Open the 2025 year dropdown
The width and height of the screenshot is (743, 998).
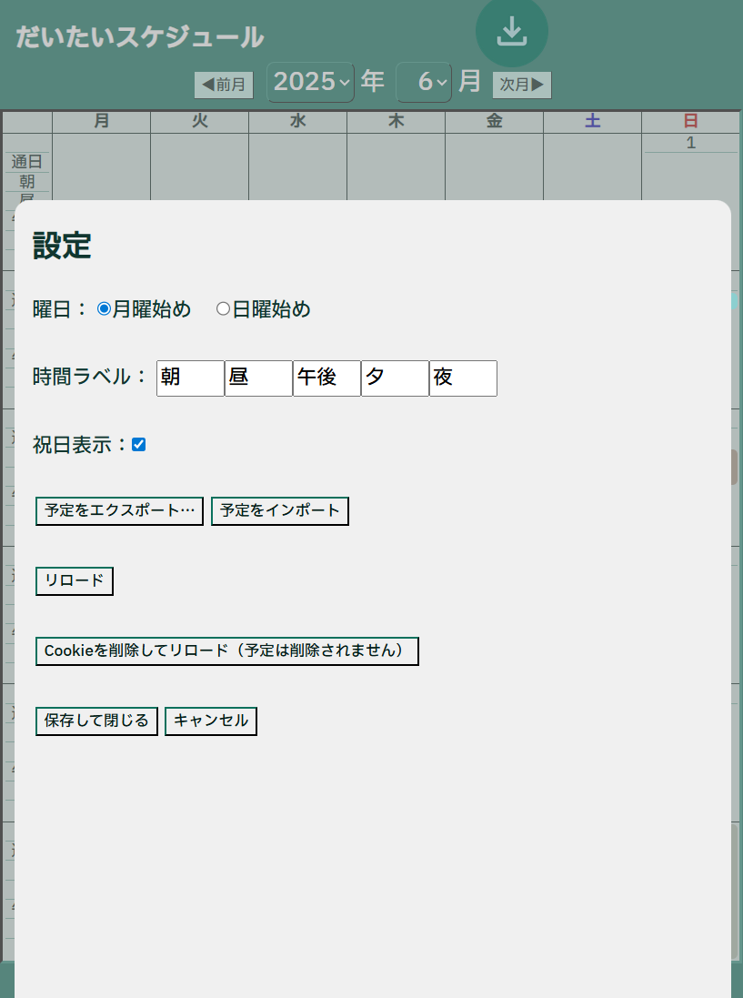(x=310, y=82)
